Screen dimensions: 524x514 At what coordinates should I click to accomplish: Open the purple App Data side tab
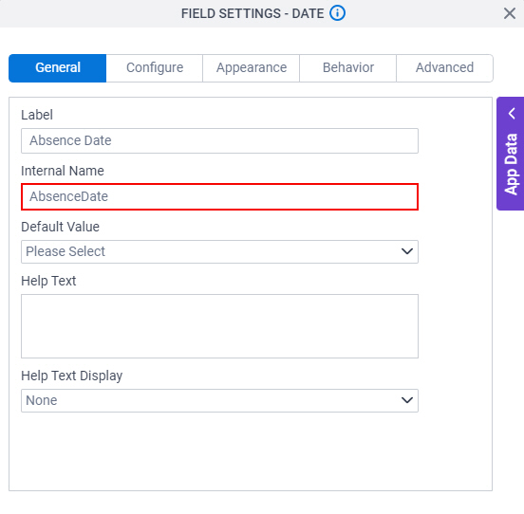(x=511, y=154)
